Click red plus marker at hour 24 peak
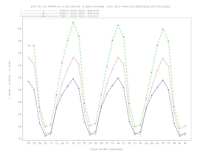 (73, 57)
